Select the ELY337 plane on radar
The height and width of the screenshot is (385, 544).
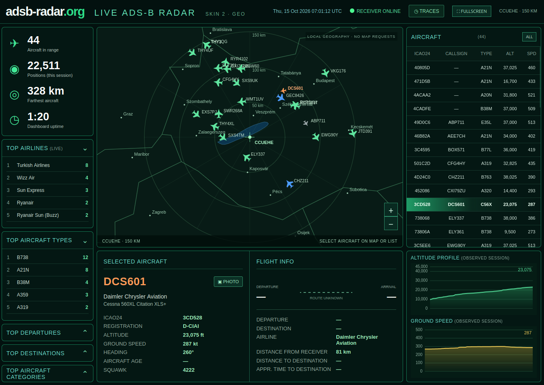247,157
